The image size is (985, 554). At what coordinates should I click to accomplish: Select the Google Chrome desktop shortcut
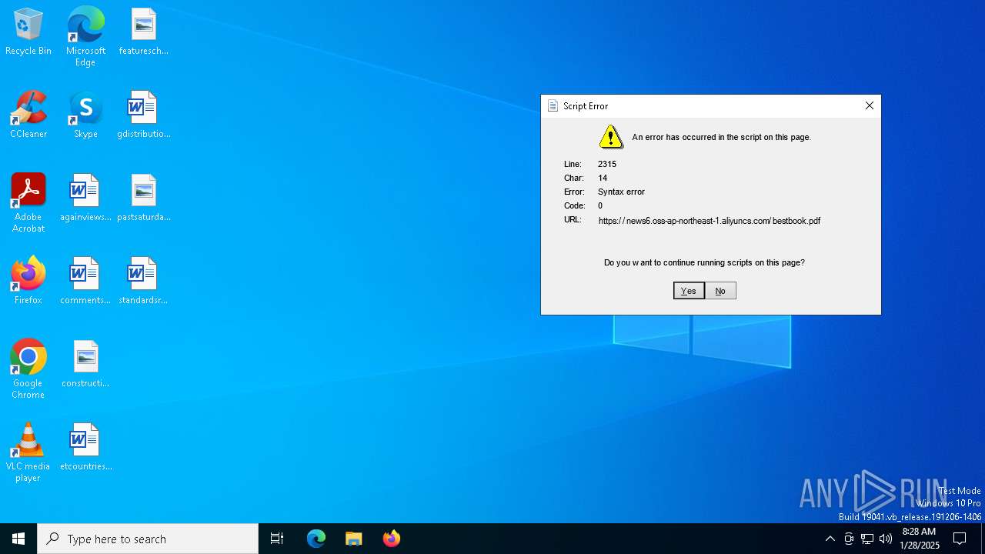28,369
